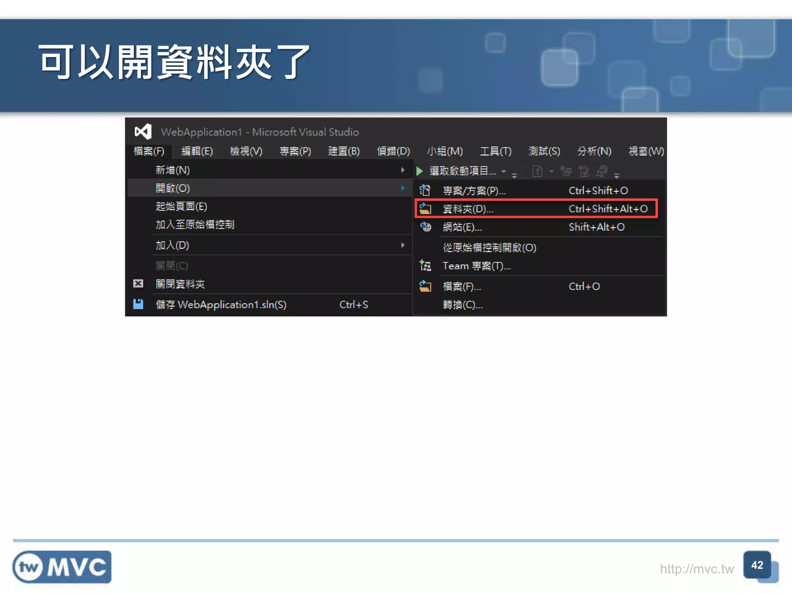Open the 小組(M) menu
The image size is (792, 594).
[445, 151]
